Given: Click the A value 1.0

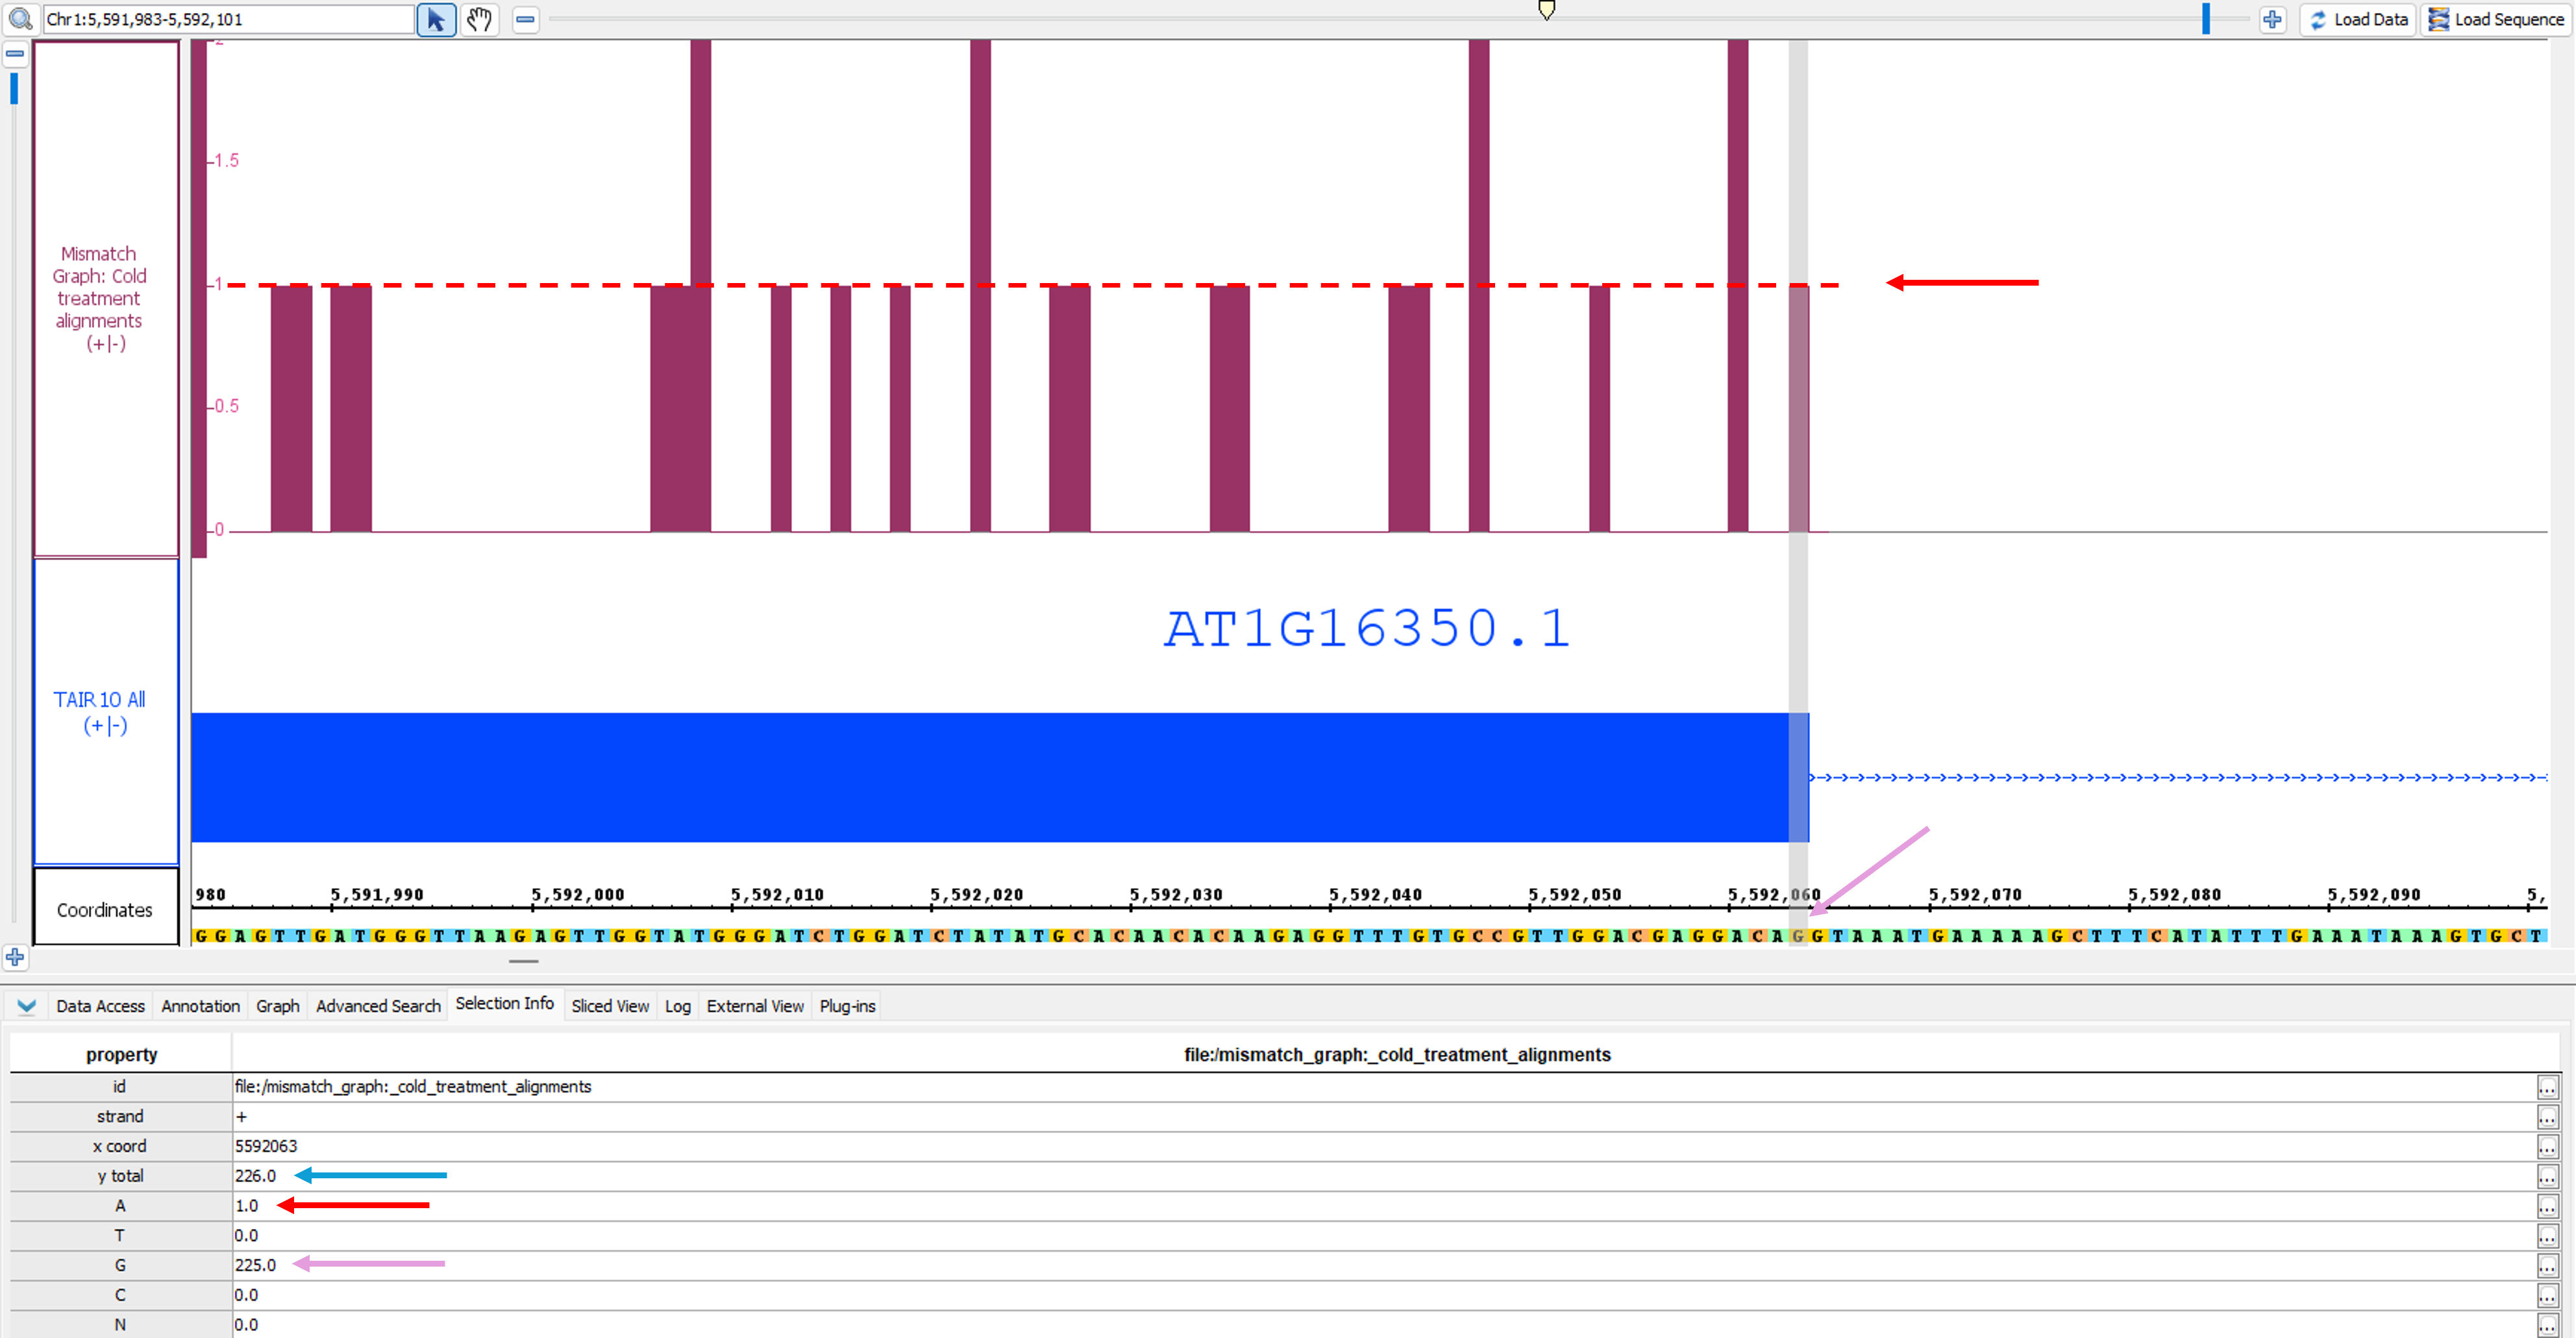Looking at the screenshot, I should tap(246, 1206).
